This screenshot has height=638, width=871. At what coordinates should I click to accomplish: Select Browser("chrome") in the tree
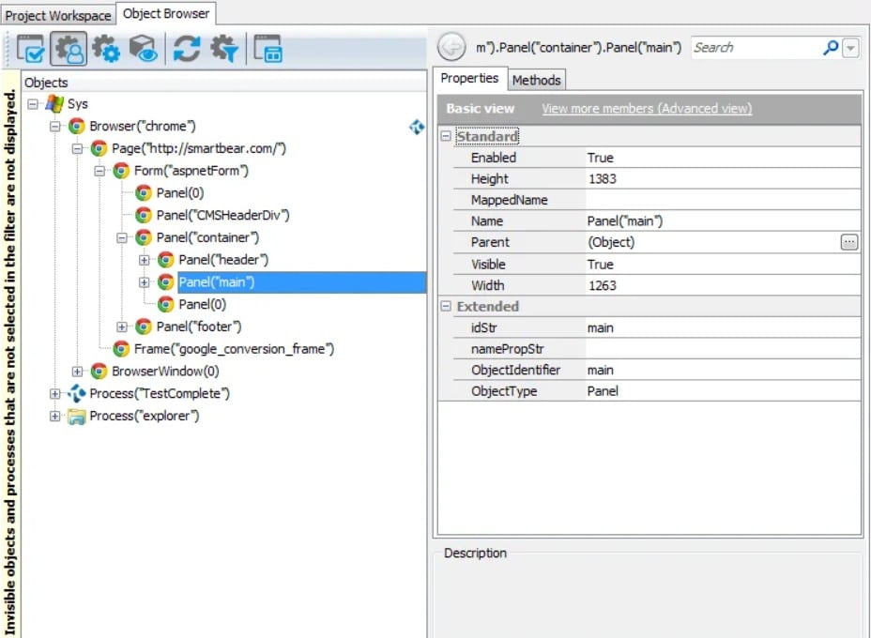pyautogui.click(x=143, y=126)
